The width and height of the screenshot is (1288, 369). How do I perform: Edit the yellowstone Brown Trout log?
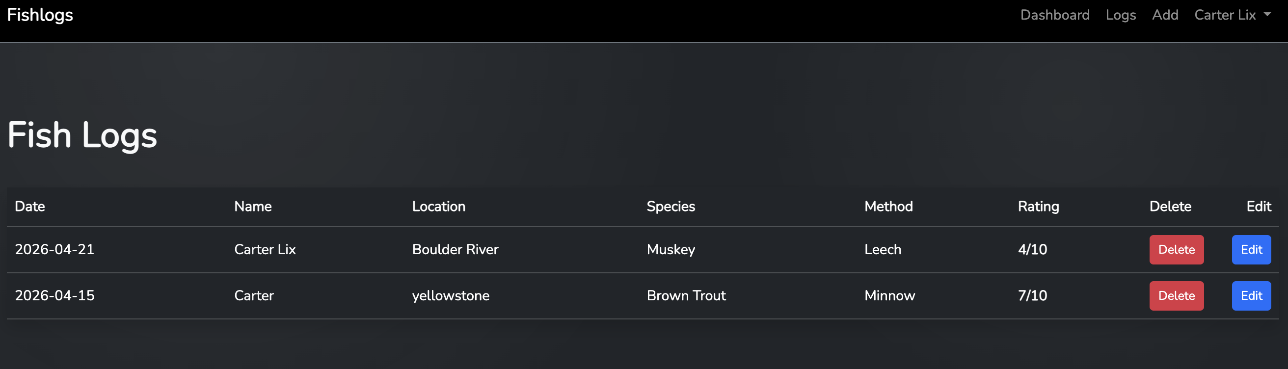point(1251,295)
